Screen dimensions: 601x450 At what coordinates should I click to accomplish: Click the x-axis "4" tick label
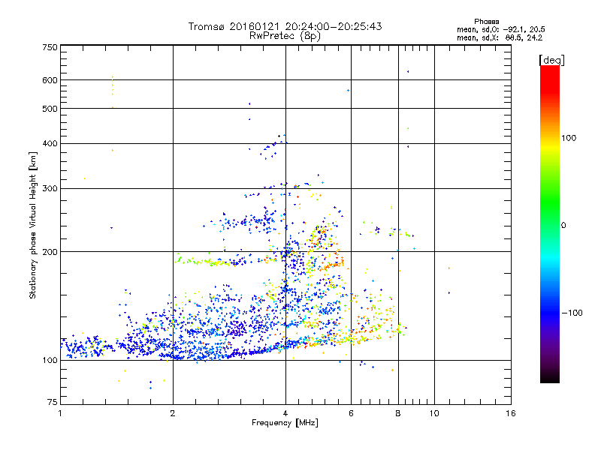285,413
